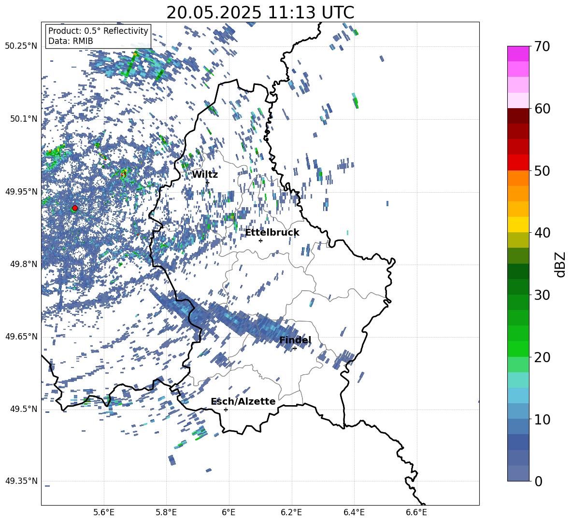Click the 49.8°N latitude label
The height and width of the screenshot is (522, 572).
click(x=24, y=264)
